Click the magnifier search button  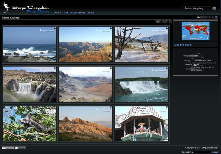214,9
